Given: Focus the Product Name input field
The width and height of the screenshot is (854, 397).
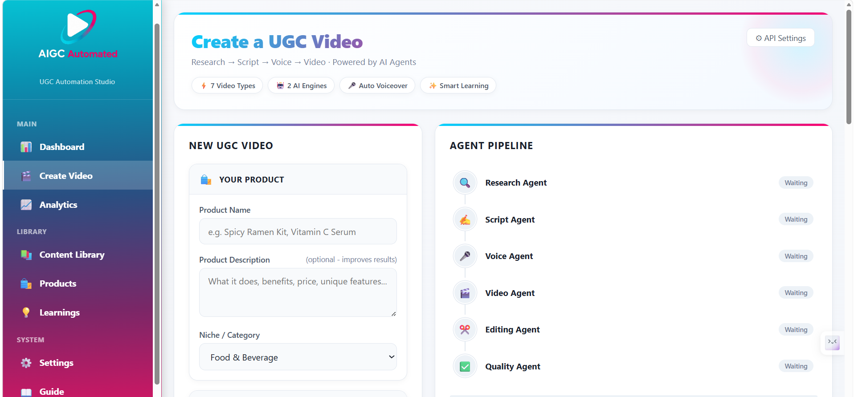Looking at the screenshot, I should pos(298,231).
